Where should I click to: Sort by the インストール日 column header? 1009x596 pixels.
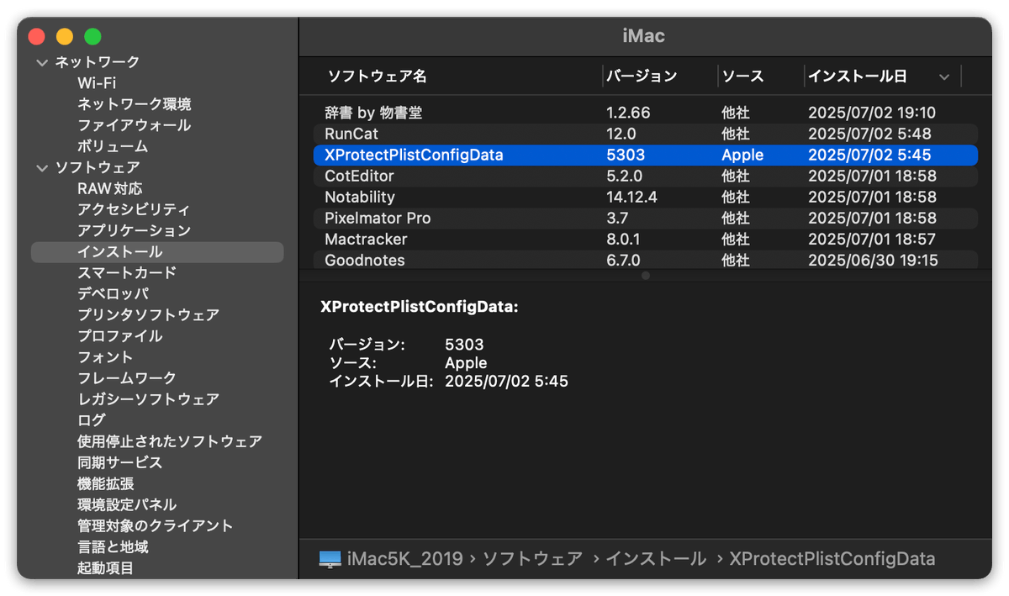point(858,76)
